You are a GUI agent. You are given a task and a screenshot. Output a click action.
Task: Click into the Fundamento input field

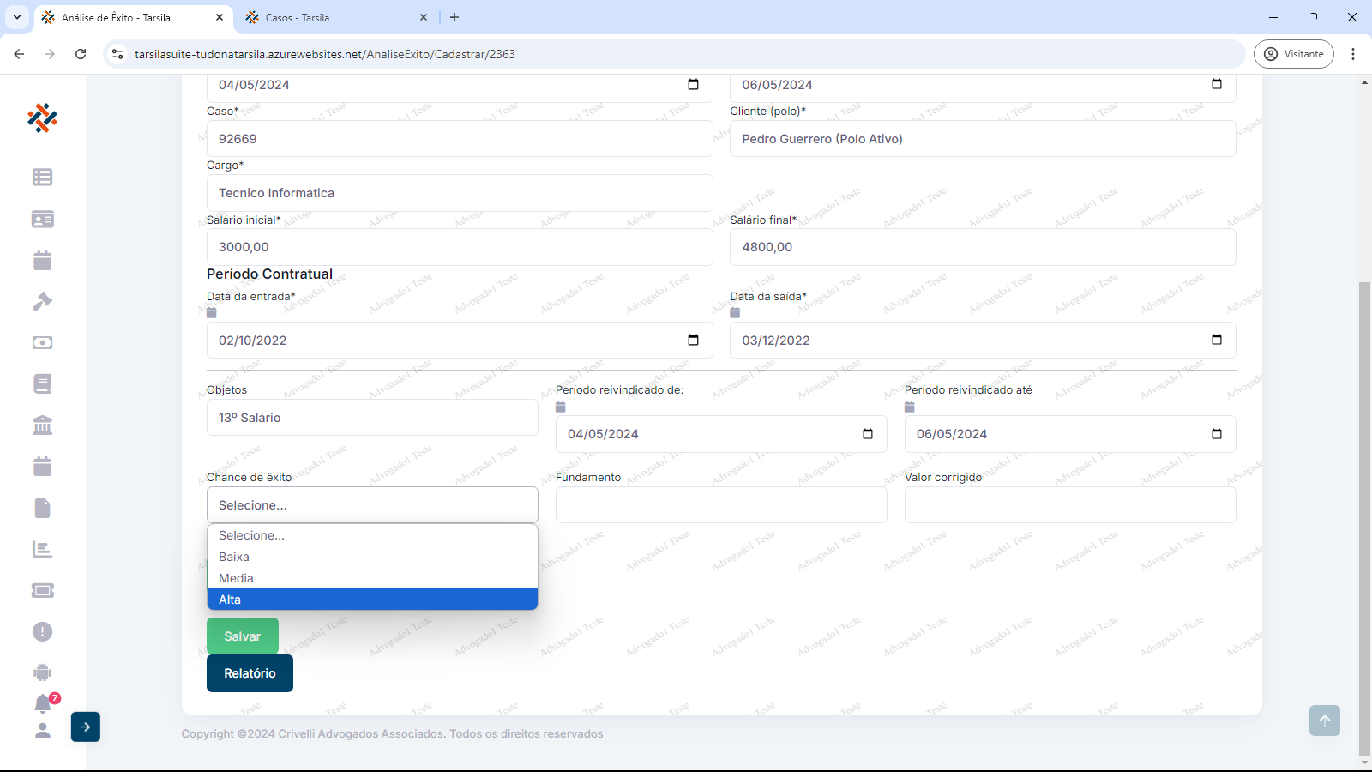click(x=720, y=505)
